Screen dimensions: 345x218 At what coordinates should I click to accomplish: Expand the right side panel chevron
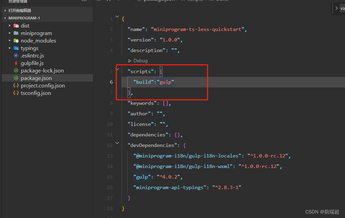[336, 8]
